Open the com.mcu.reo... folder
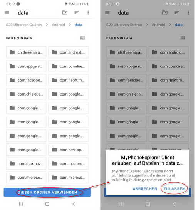The height and width of the screenshot is (210, 196). pyautogui.click(x=68, y=163)
